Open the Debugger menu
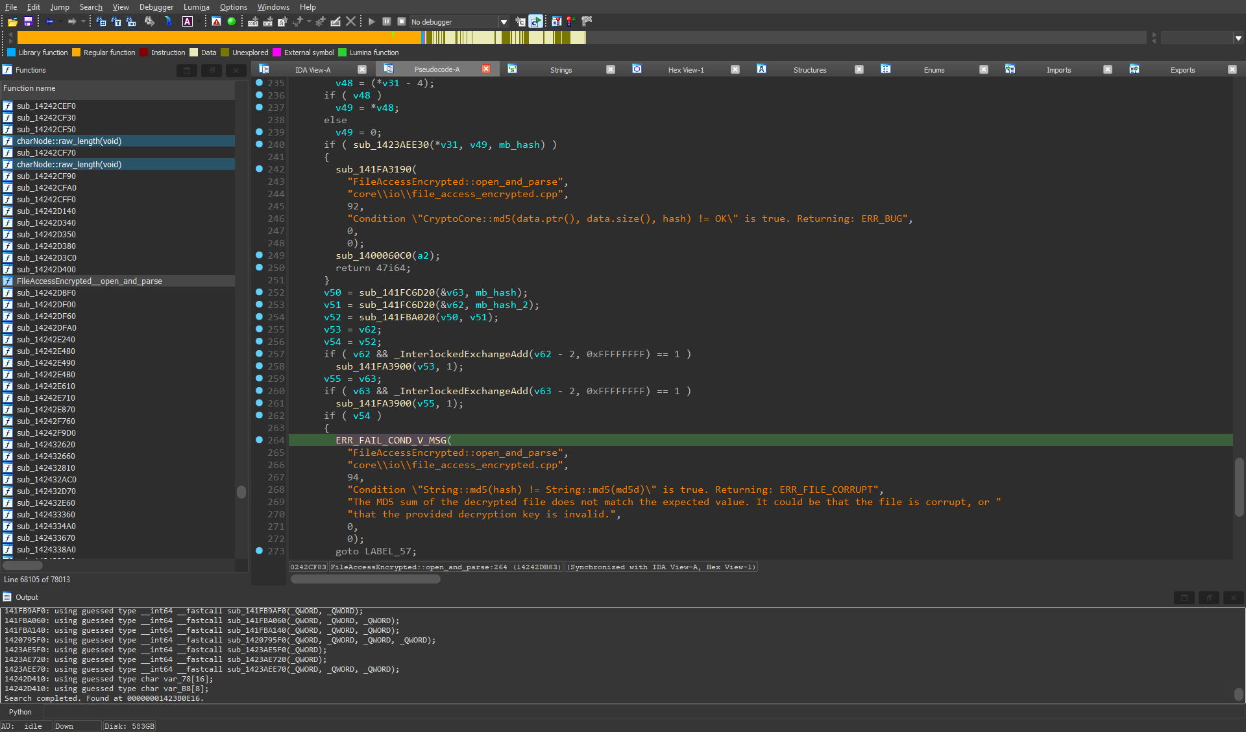The width and height of the screenshot is (1246, 732). coord(156,7)
